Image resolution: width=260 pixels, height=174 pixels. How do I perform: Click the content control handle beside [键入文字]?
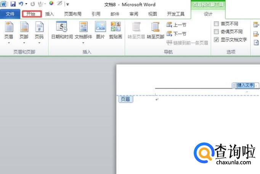(x=234, y=85)
